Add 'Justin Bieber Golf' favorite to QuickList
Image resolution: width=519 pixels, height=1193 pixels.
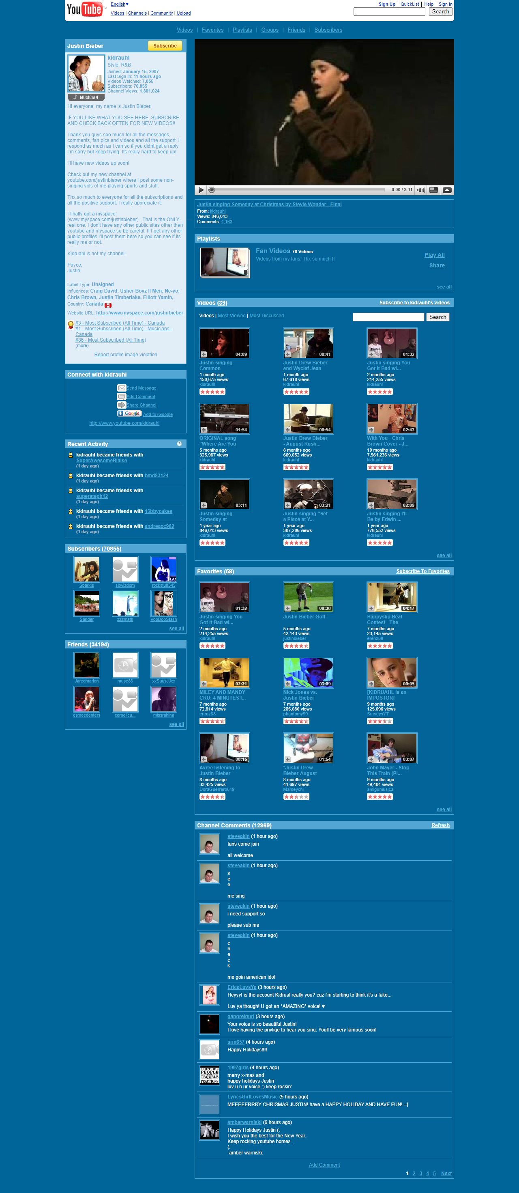click(287, 608)
